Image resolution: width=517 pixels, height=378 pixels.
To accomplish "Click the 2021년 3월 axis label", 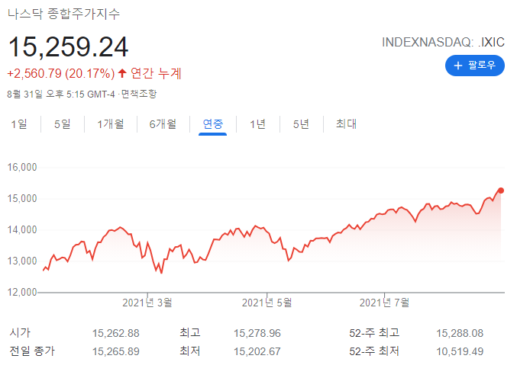I will pos(147,303).
